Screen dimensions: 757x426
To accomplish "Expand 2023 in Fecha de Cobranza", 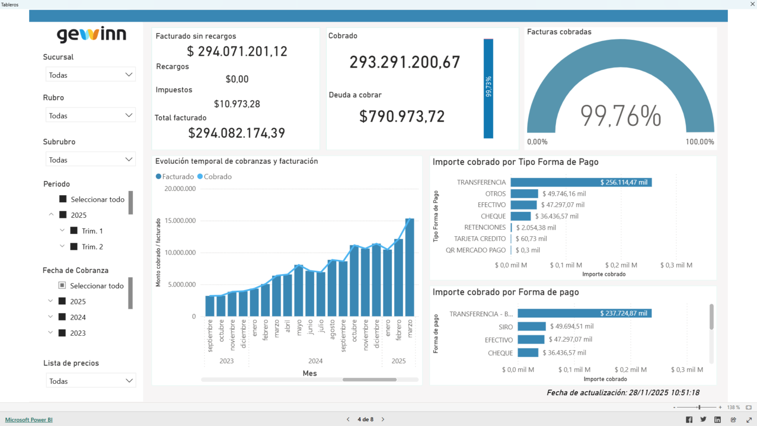I will pyautogui.click(x=50, y=333).
